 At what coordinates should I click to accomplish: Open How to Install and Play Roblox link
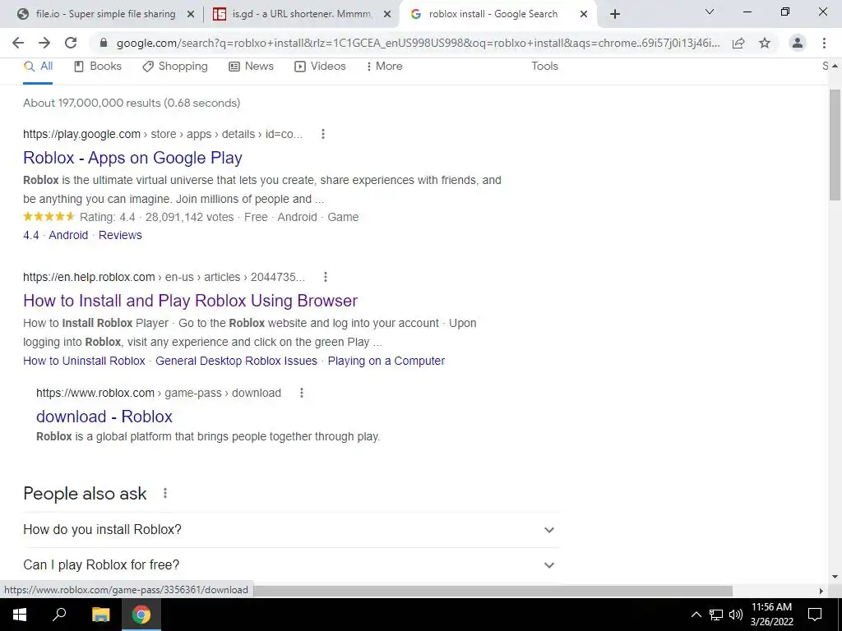(x=190, y=301)
